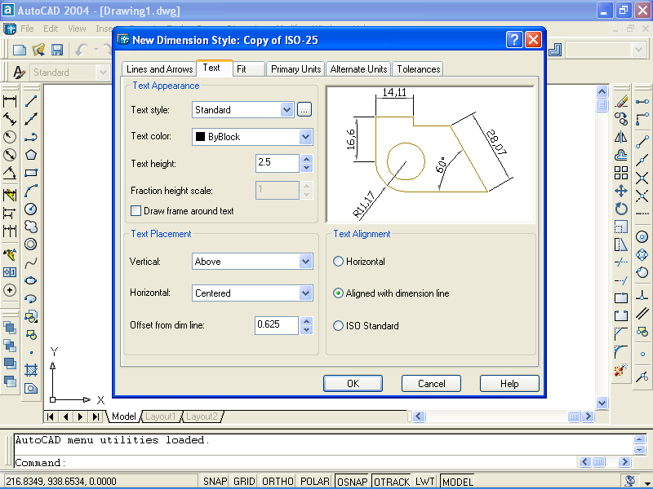Click the drawing area vertical scrollbar down arrow

[602, 403]
